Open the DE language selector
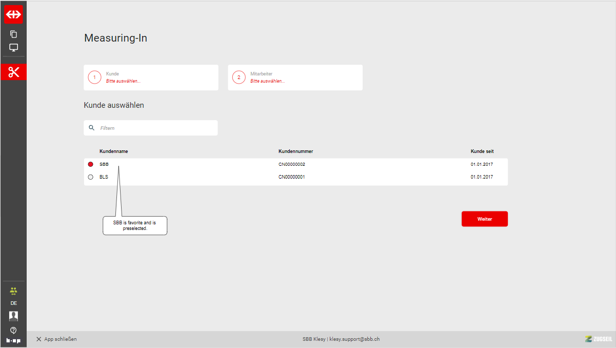The width and height of the screenshot is (616, 348). (x=13, y=303)
